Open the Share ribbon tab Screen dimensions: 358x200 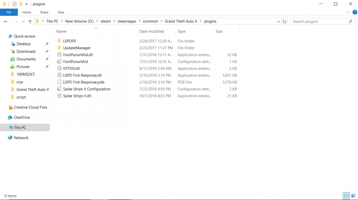coord(44,12)
